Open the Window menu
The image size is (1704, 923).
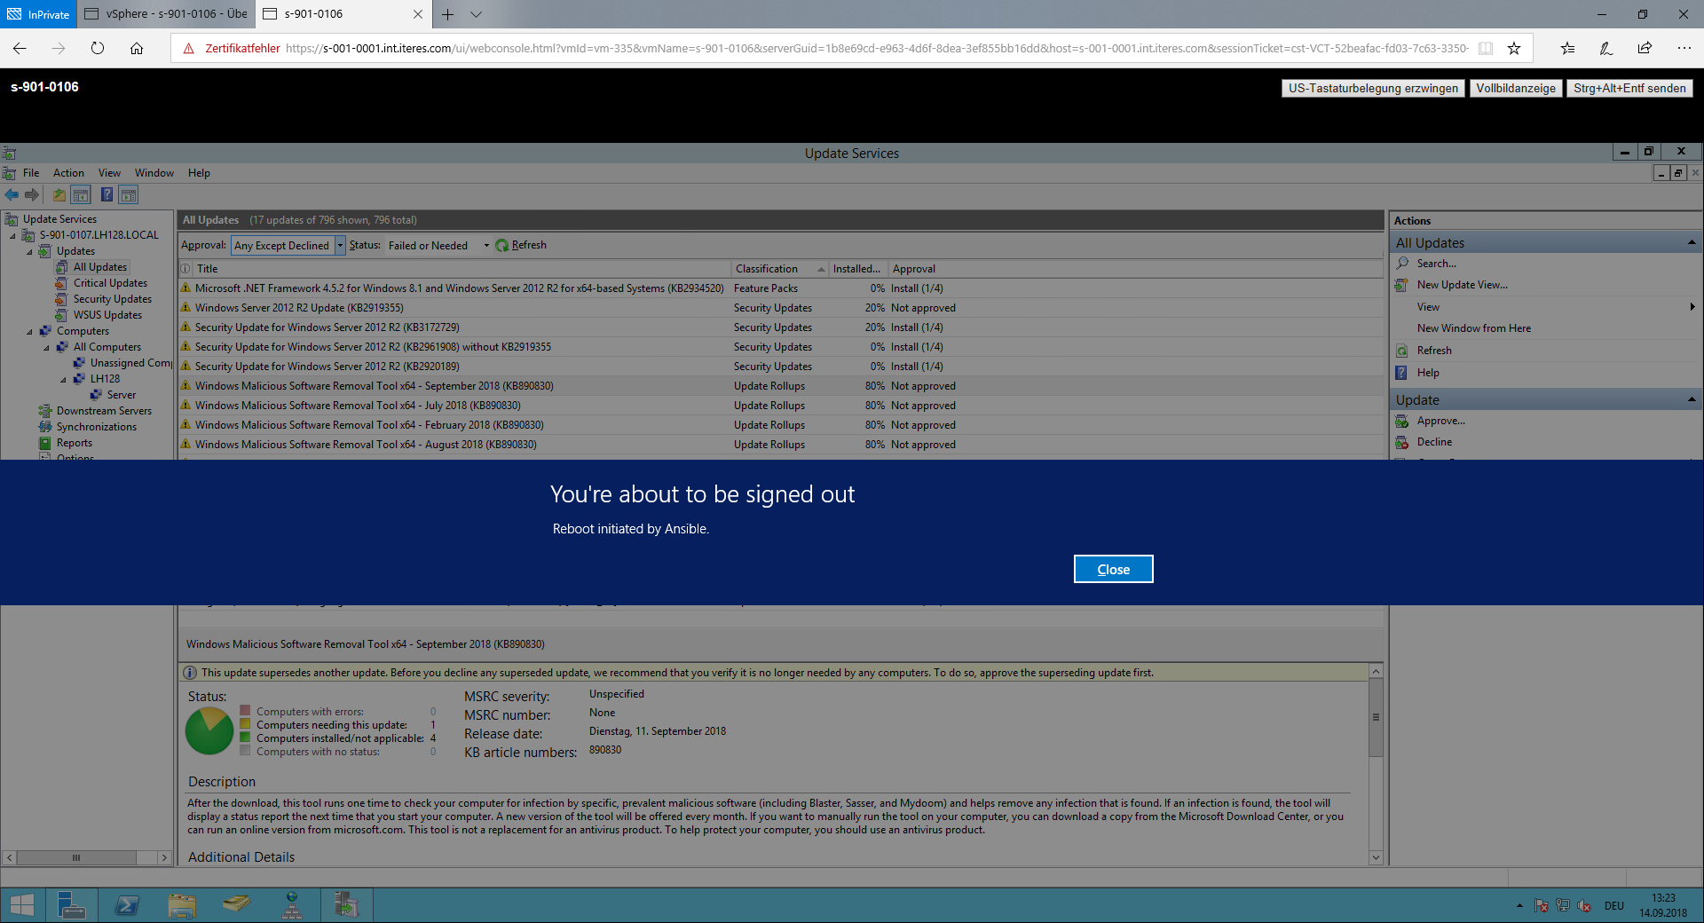(x=154, y=173)
